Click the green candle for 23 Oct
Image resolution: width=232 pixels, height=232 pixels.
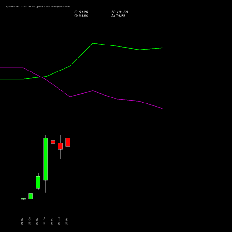click(38, 182)
